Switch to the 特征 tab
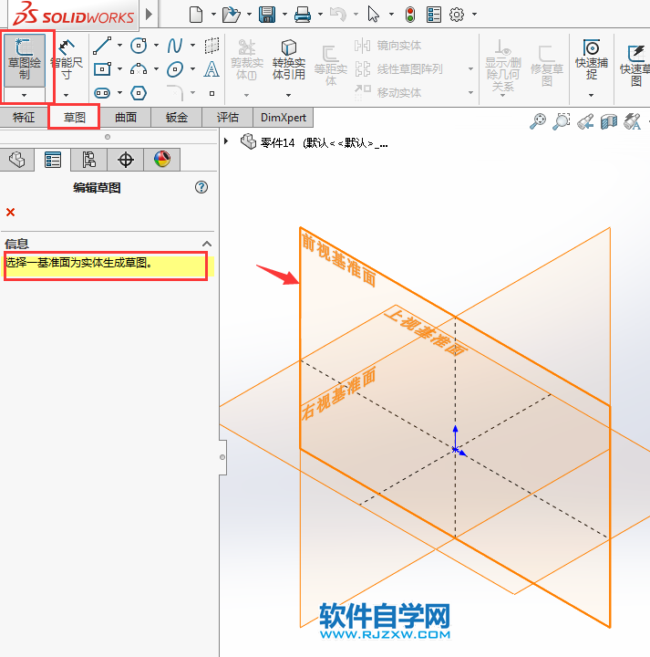Viewport: 650px width, 657px height. [24, 118]
